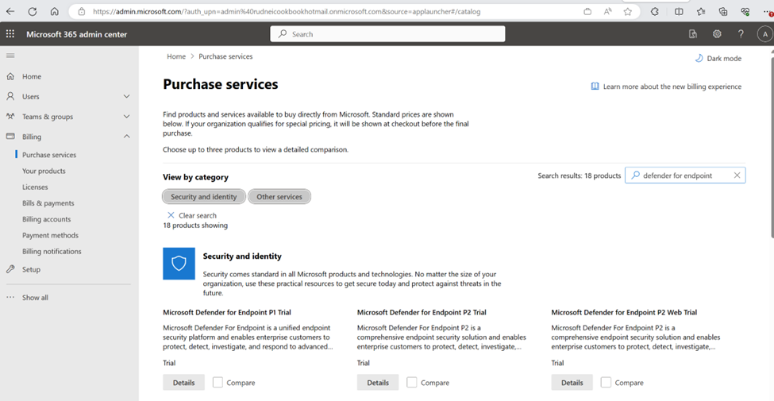
Task: Open browser extensions puzzle icon
Action: [x=655, y=11]
